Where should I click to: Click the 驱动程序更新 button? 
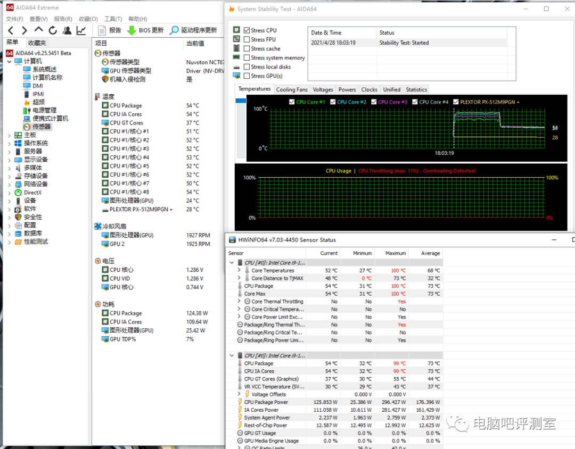tap(193, 30)
